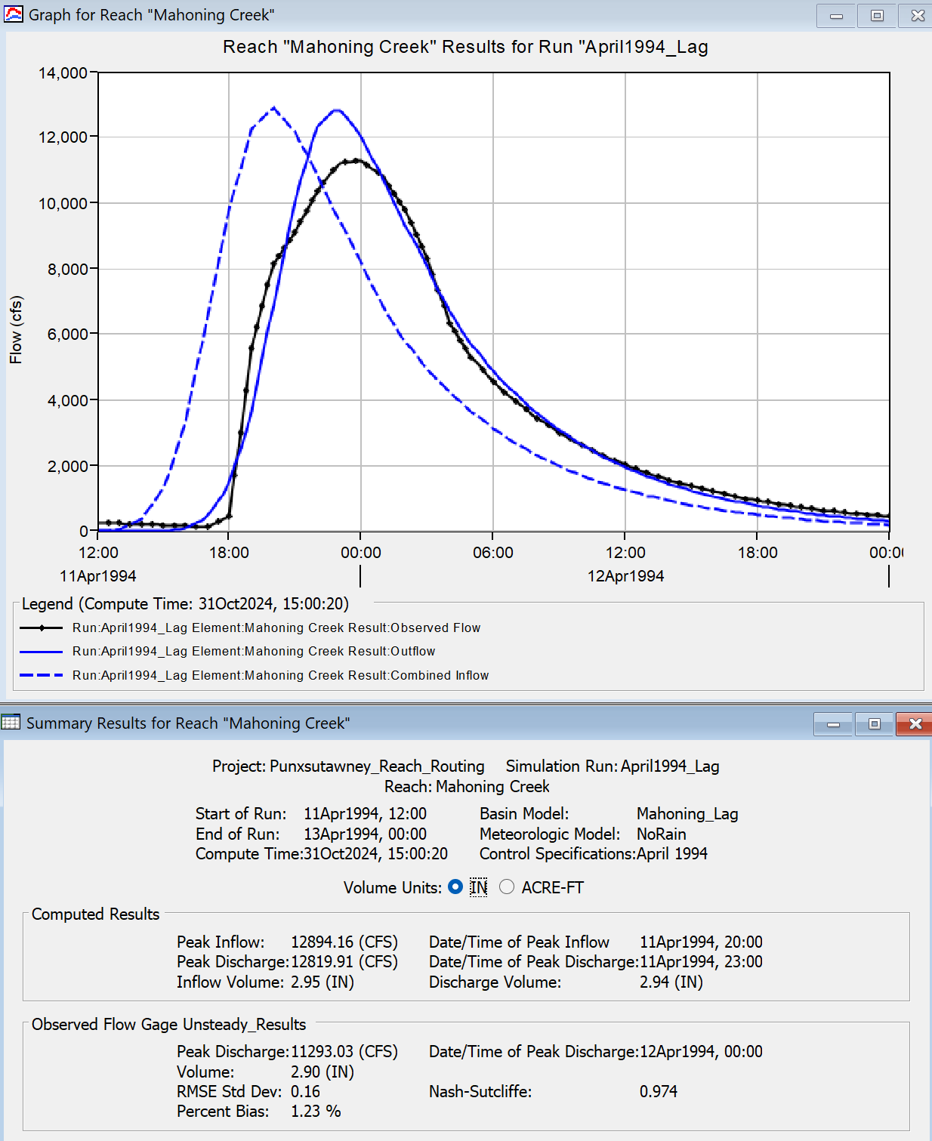Click the Peak Inflow value 12894.16 (CFS)

click(344, 942)
